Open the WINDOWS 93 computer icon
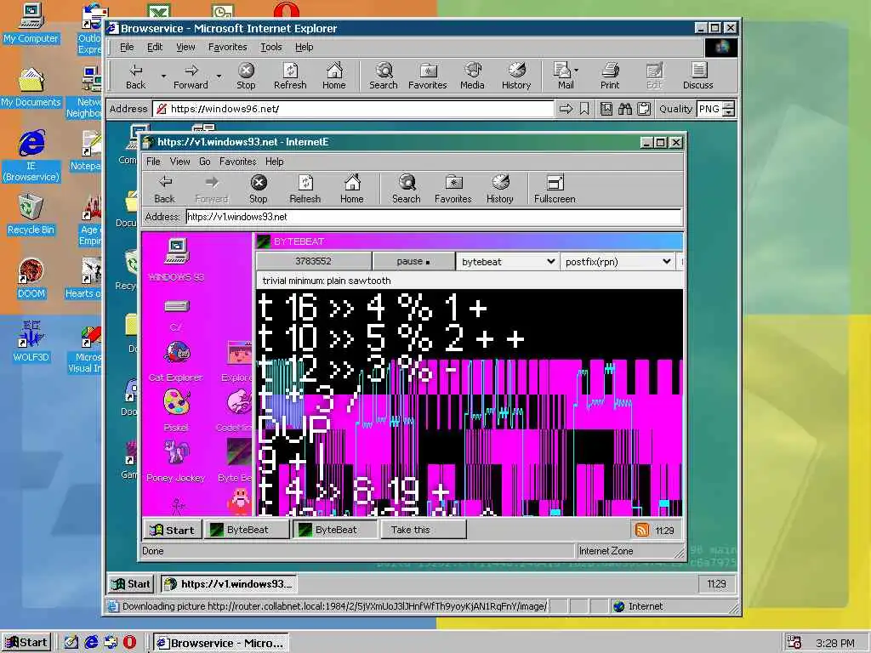The height and width of the screenshot is (653, 871). [177, 259]
